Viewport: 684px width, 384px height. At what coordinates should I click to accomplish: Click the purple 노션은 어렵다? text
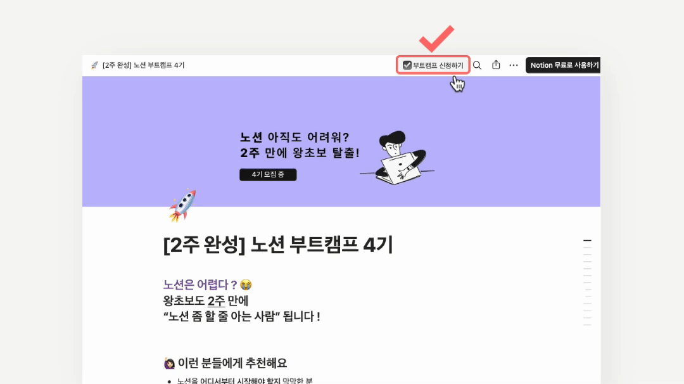[x=200, y=285]
